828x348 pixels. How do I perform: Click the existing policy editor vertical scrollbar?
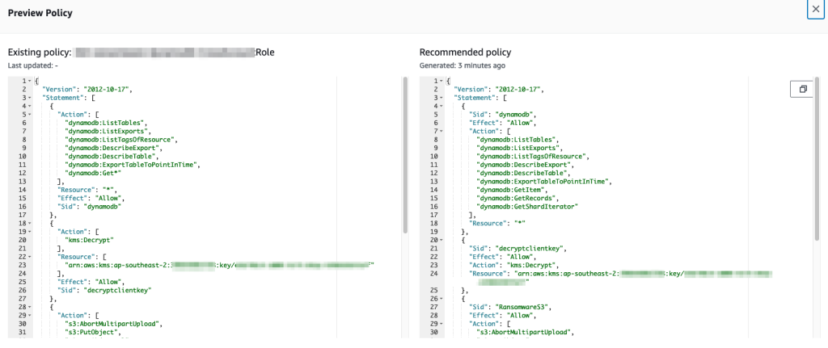[405, 156]
